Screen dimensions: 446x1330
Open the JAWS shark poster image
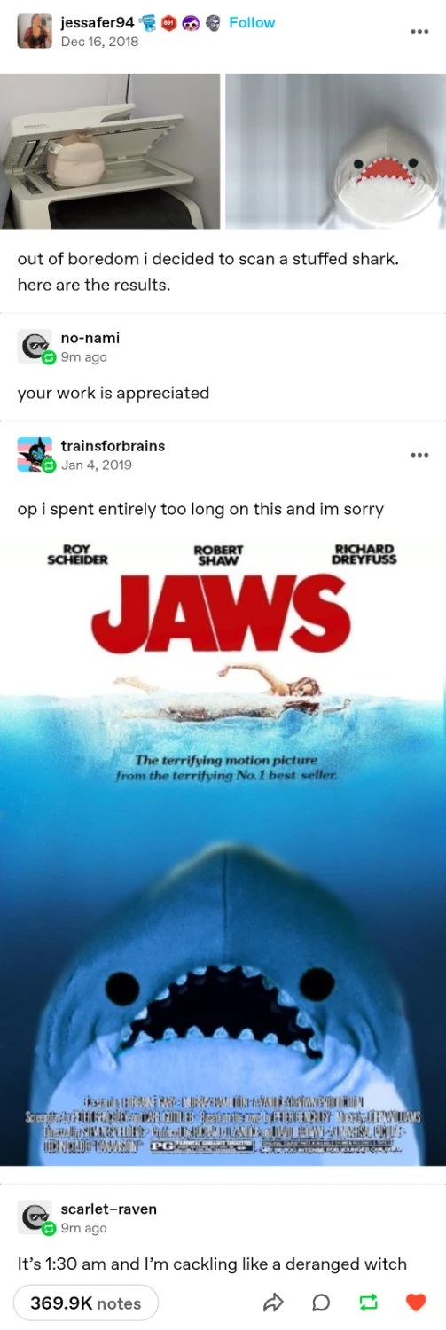pos(223,851)
